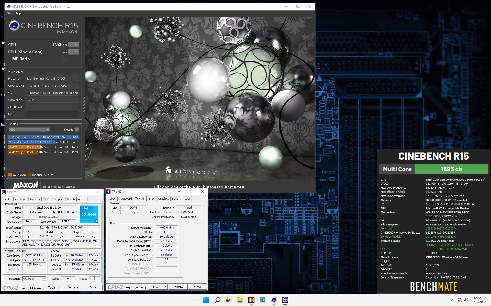Image resolution: width=491 pixels, height=306 pixels.
Task: Click Tools button in left CPU-Z window
Action: [x=51, y=287]
